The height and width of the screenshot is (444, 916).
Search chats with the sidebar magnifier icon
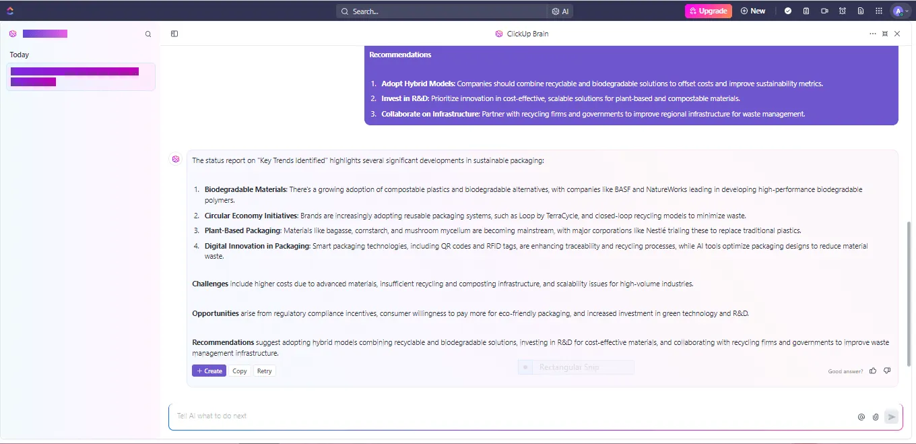(148, 34)
